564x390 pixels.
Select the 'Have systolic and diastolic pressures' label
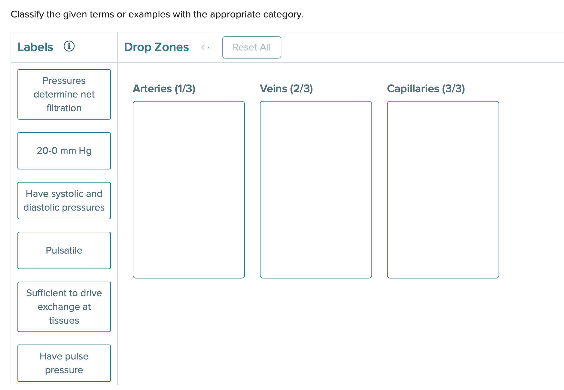coord(64,201)
